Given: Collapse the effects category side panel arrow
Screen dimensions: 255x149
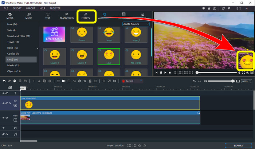Looking at the screenshot, I should (38, 49).
